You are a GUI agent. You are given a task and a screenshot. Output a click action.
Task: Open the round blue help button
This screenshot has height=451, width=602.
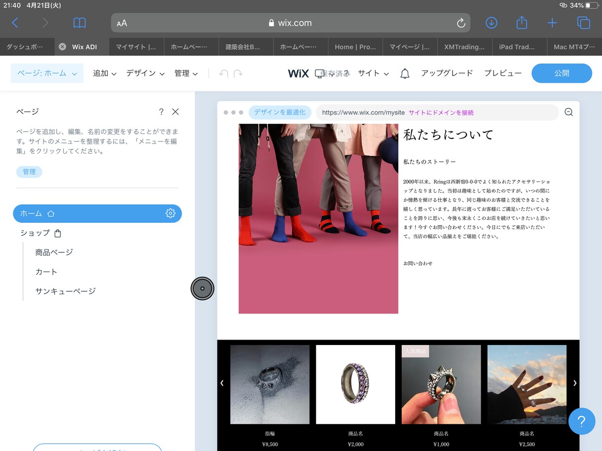[x=581, y=421]
